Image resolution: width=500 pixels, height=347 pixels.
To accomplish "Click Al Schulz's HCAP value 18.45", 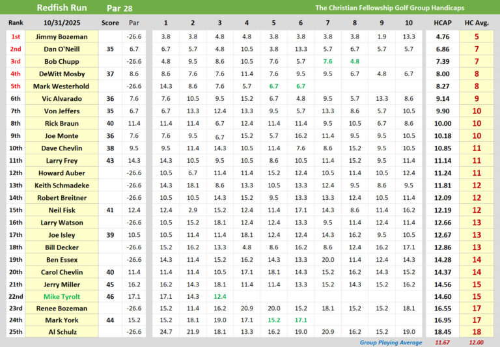I will (442, 332).
